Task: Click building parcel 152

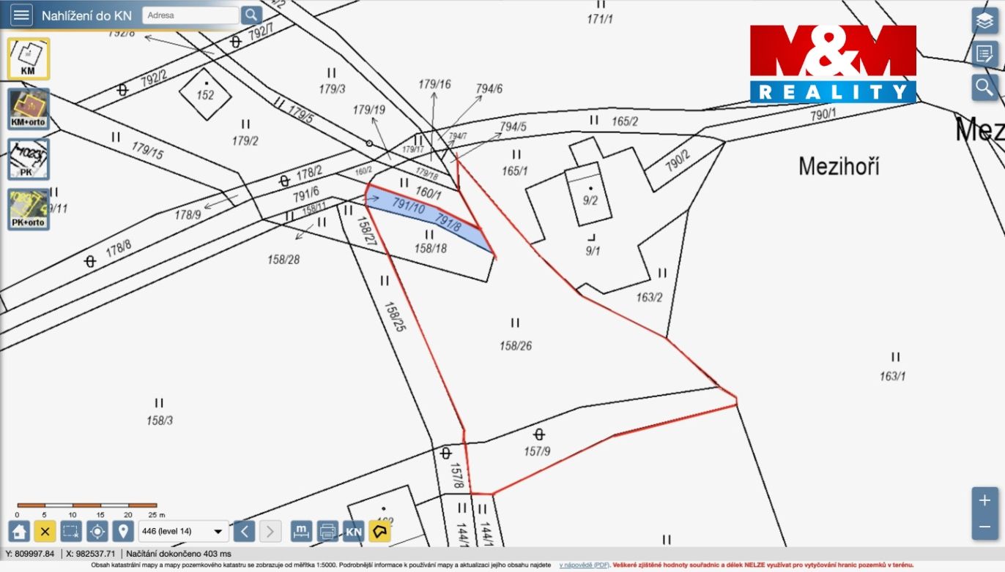Action: click(205, 95)
